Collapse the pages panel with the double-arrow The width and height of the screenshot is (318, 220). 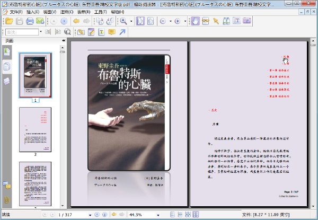64,40
